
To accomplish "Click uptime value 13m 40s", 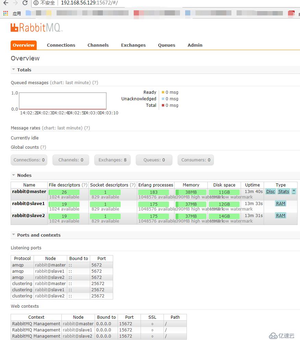I will coord(253,192).
